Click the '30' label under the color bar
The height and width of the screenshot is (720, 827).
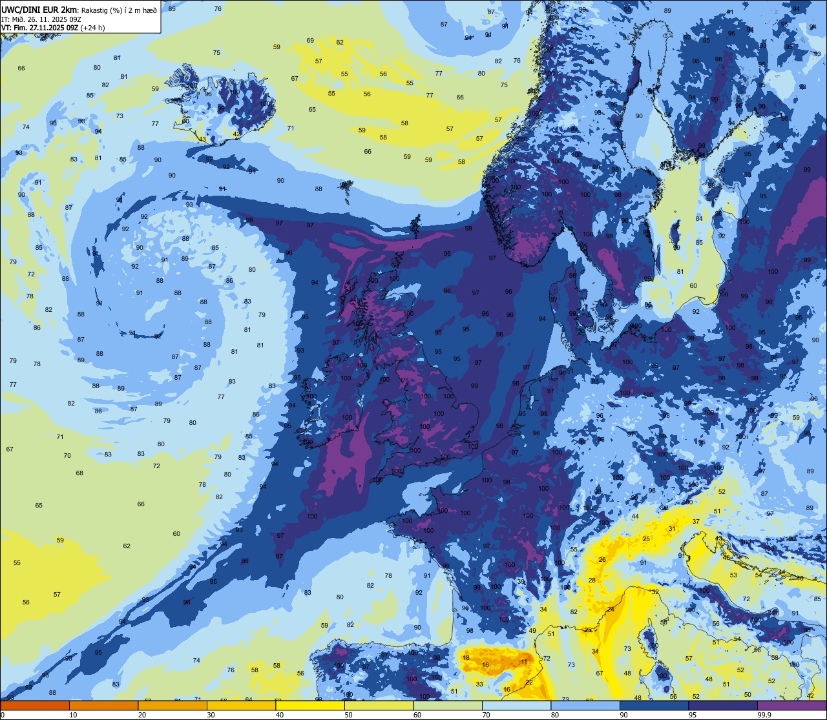coord(211,715)
